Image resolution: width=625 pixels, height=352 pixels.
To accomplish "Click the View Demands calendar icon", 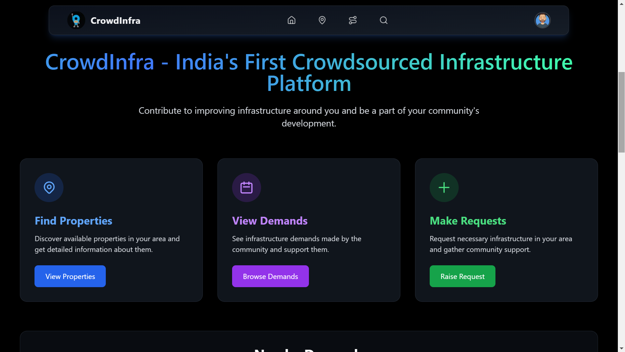I will 246,187.
